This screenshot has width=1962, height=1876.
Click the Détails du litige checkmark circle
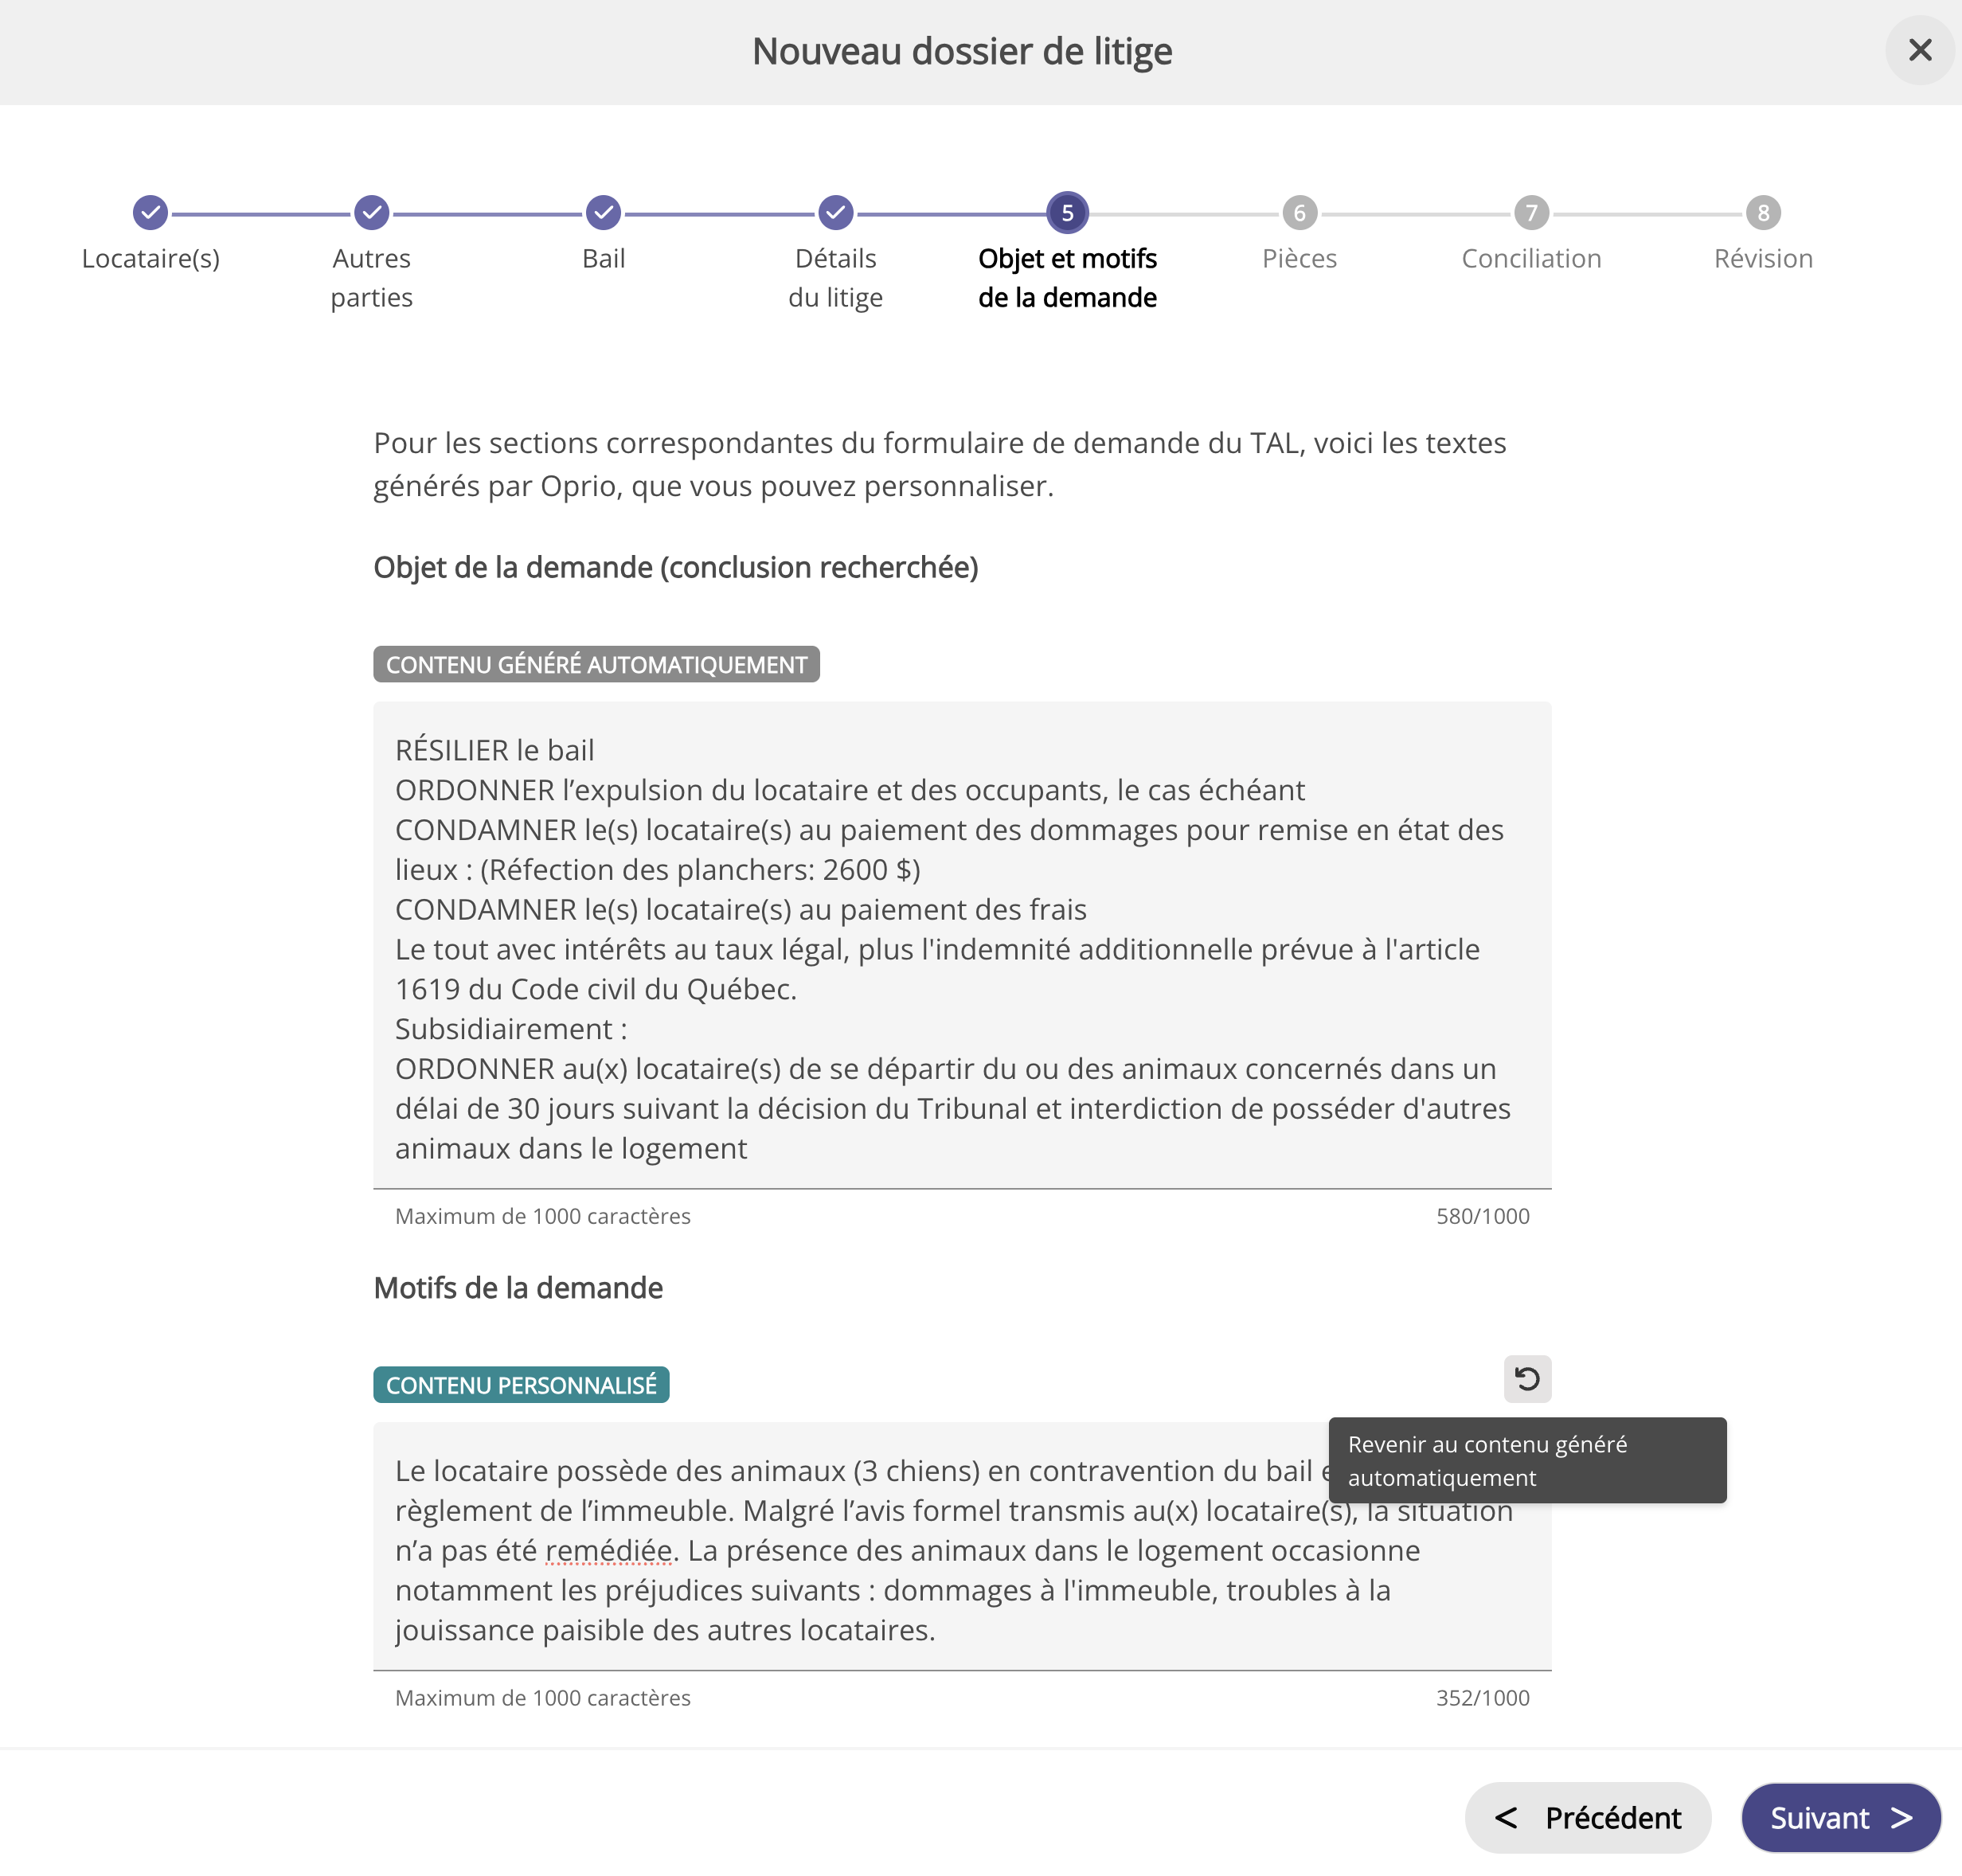click(835, 212)
